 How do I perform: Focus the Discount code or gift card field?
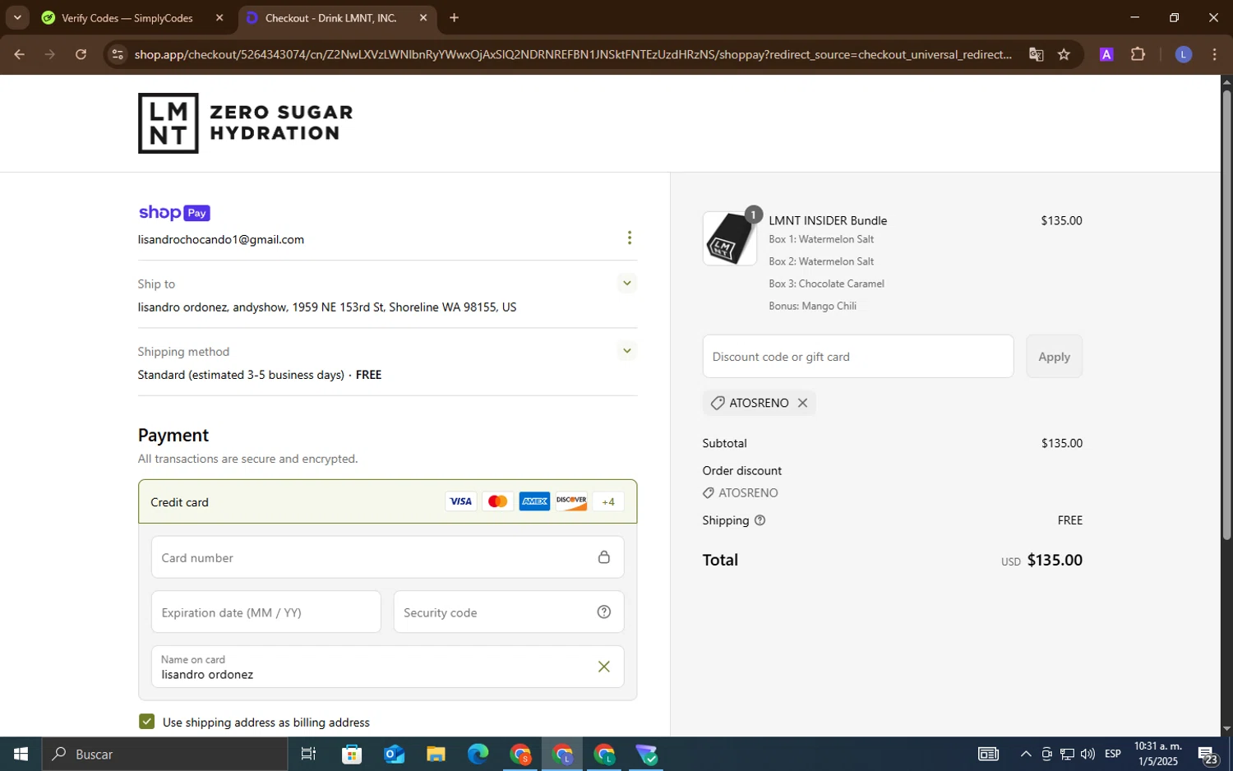[857, 357]
